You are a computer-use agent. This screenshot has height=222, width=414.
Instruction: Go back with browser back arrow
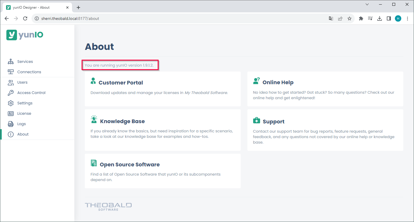point(7,18)
